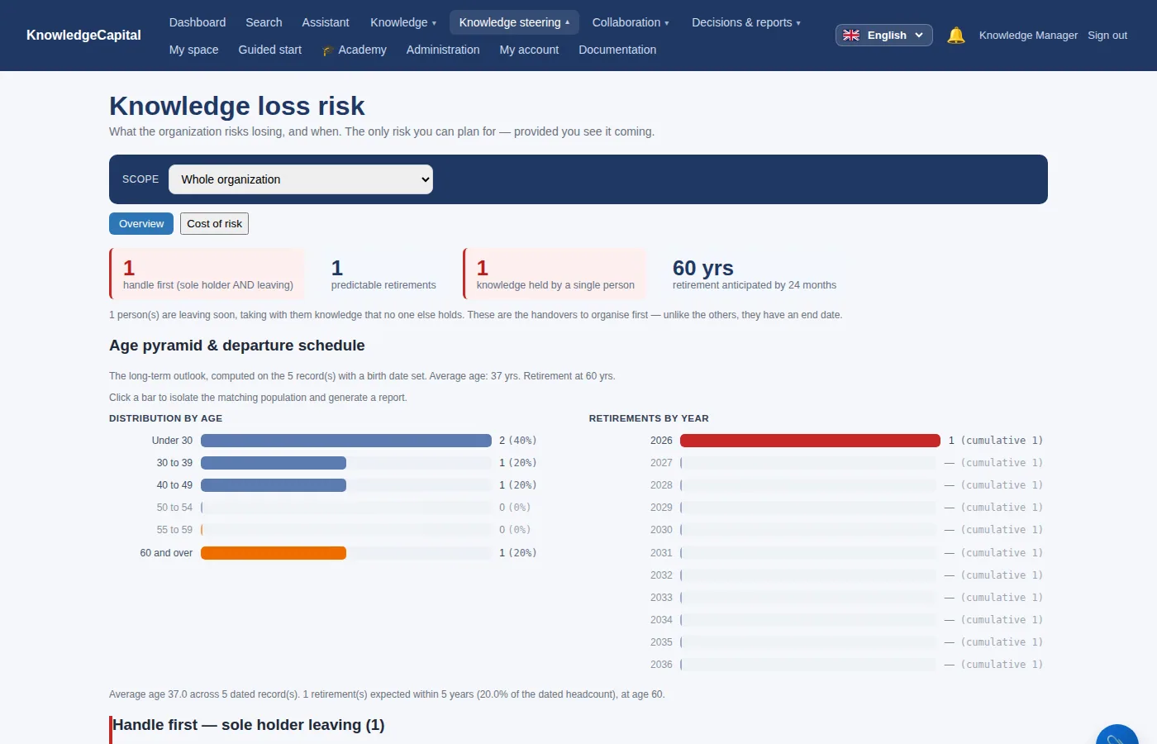Open the floating chat assistant button
The width and height of the screenshot is (1157, 744).
pos(1117,734)
